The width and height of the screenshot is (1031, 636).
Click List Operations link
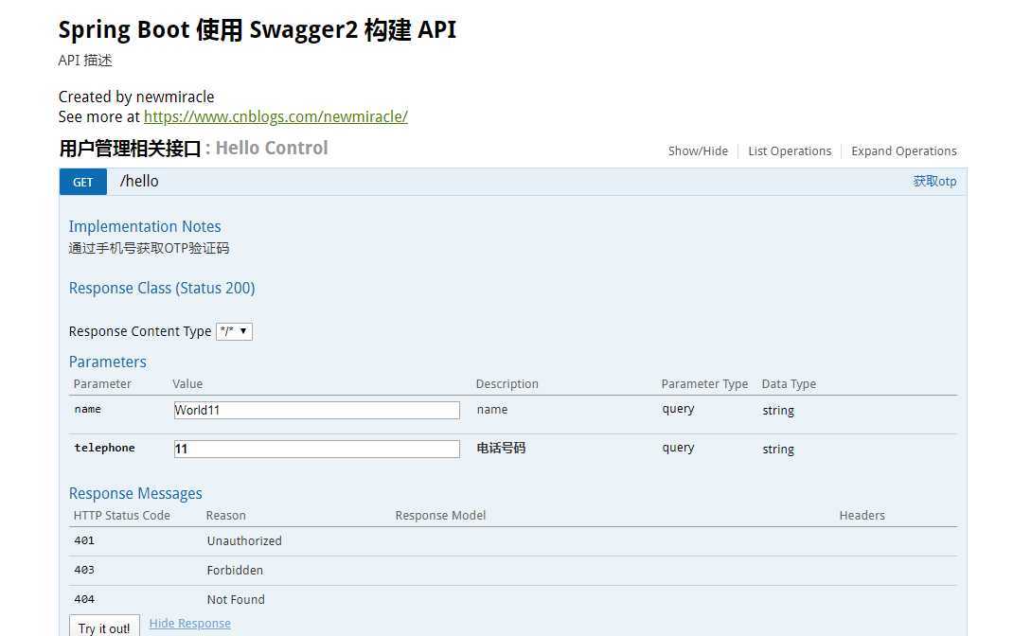tap(790, 151)
